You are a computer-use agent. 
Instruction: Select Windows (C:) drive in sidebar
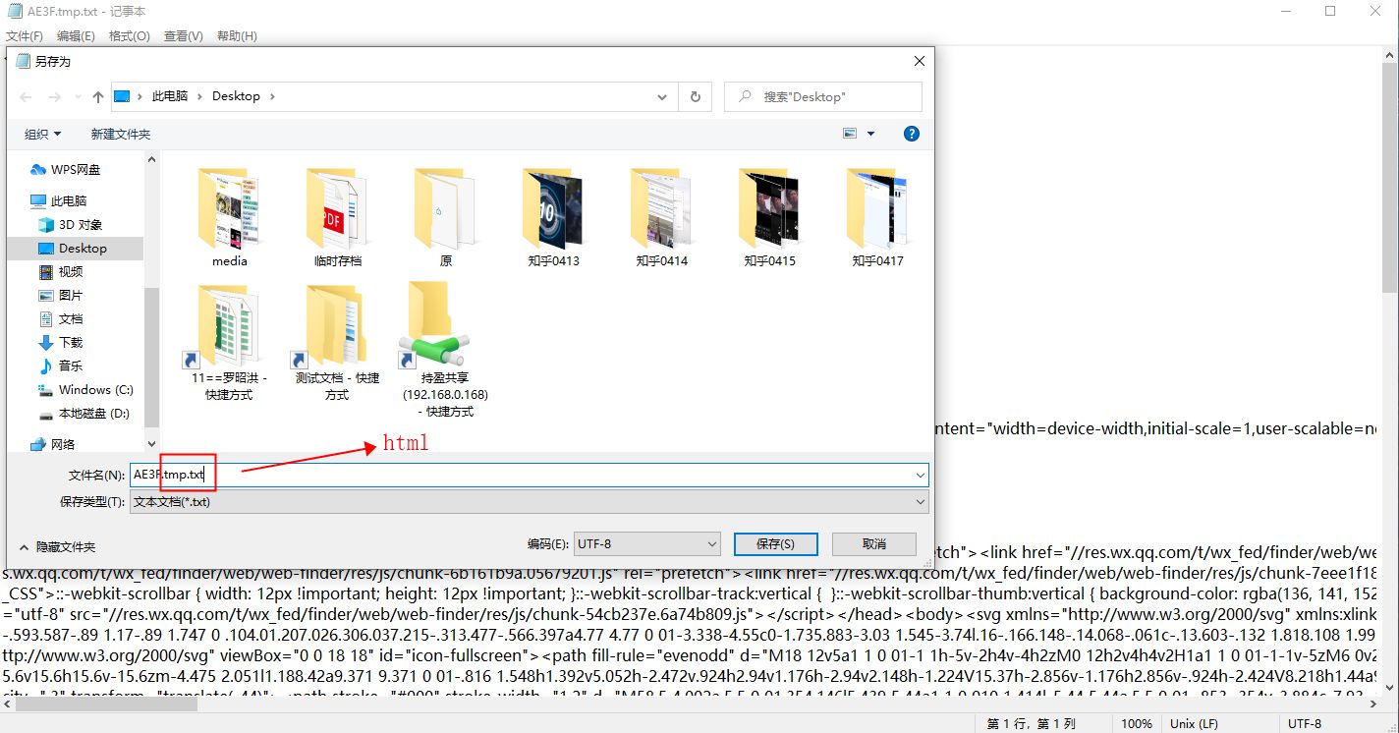(x=95, y=389)
